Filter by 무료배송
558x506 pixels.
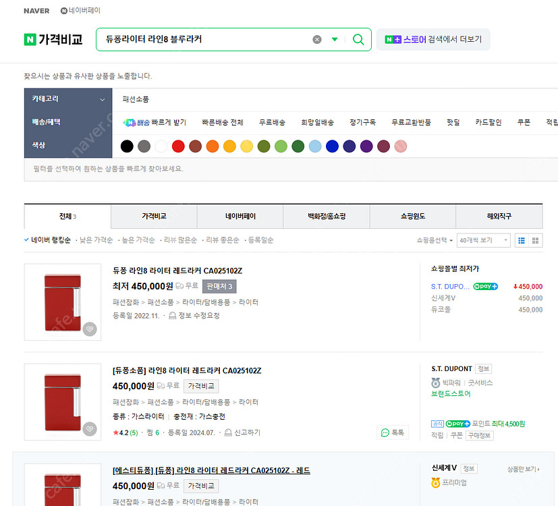(272, 122)
